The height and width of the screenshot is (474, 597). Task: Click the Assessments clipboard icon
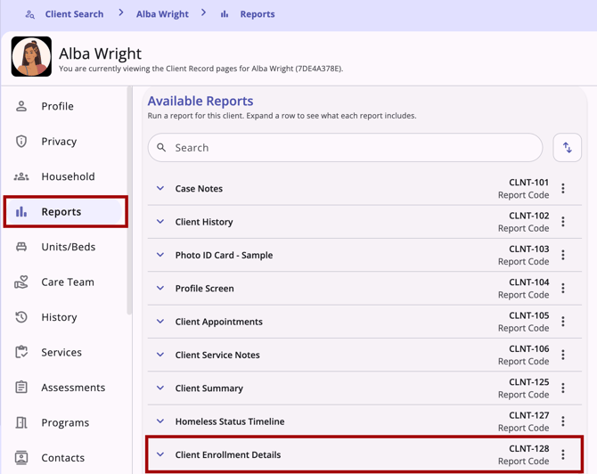pos(21,388)
